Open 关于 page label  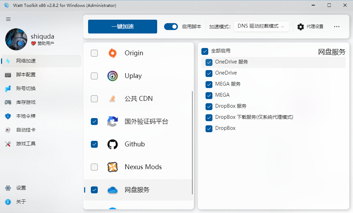tap(21, 202)
